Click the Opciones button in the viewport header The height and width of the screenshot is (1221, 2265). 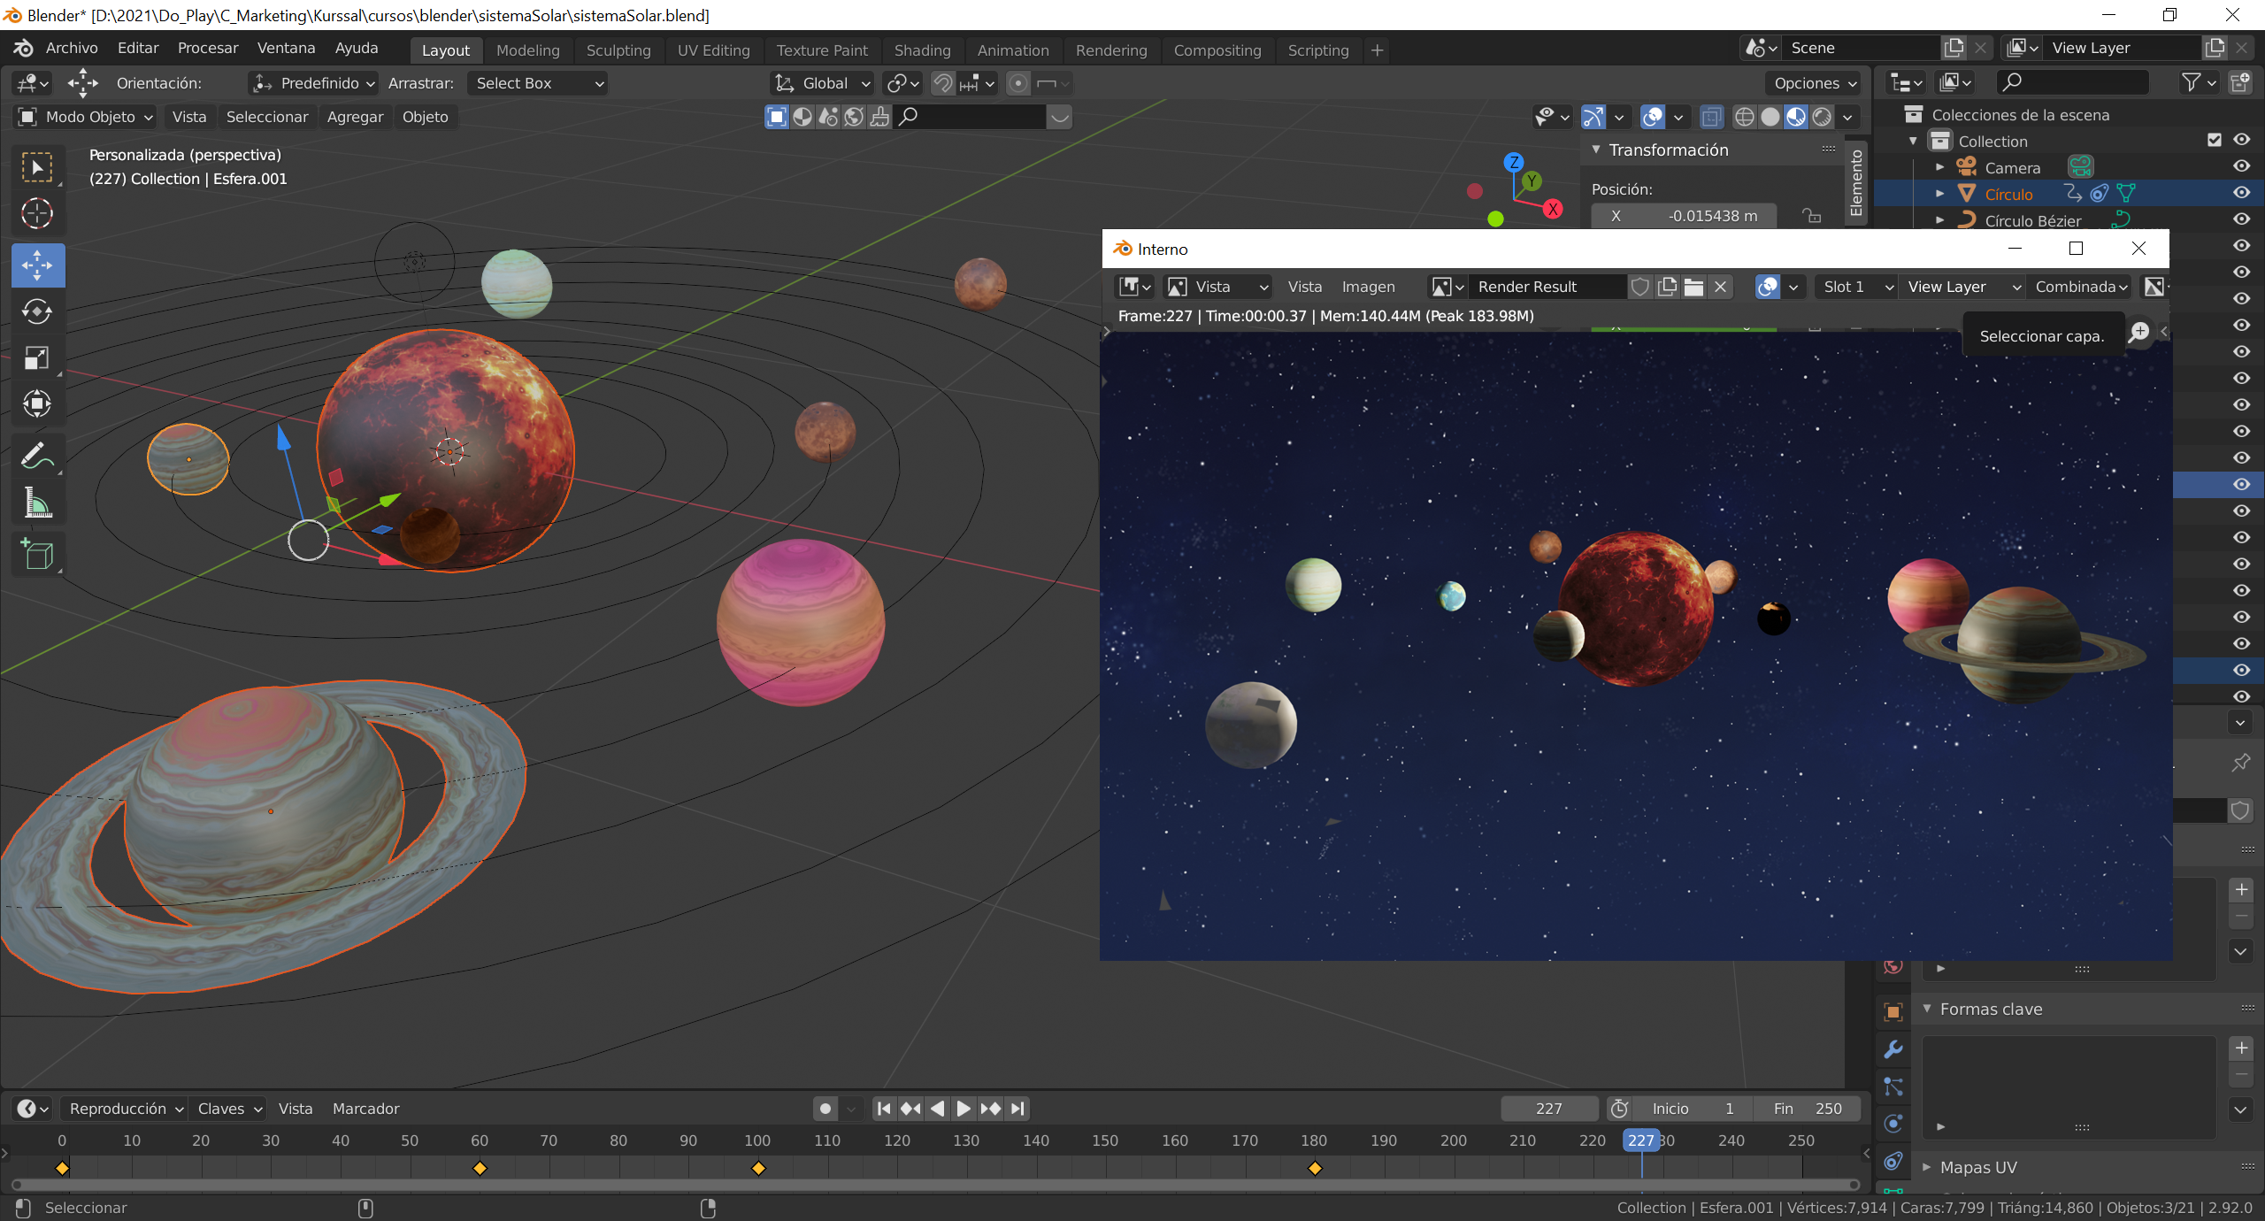(x=1814, y=83)
